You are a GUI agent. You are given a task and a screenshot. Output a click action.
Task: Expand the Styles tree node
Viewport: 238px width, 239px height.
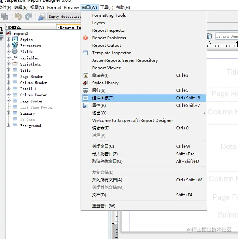pos(9,39)
